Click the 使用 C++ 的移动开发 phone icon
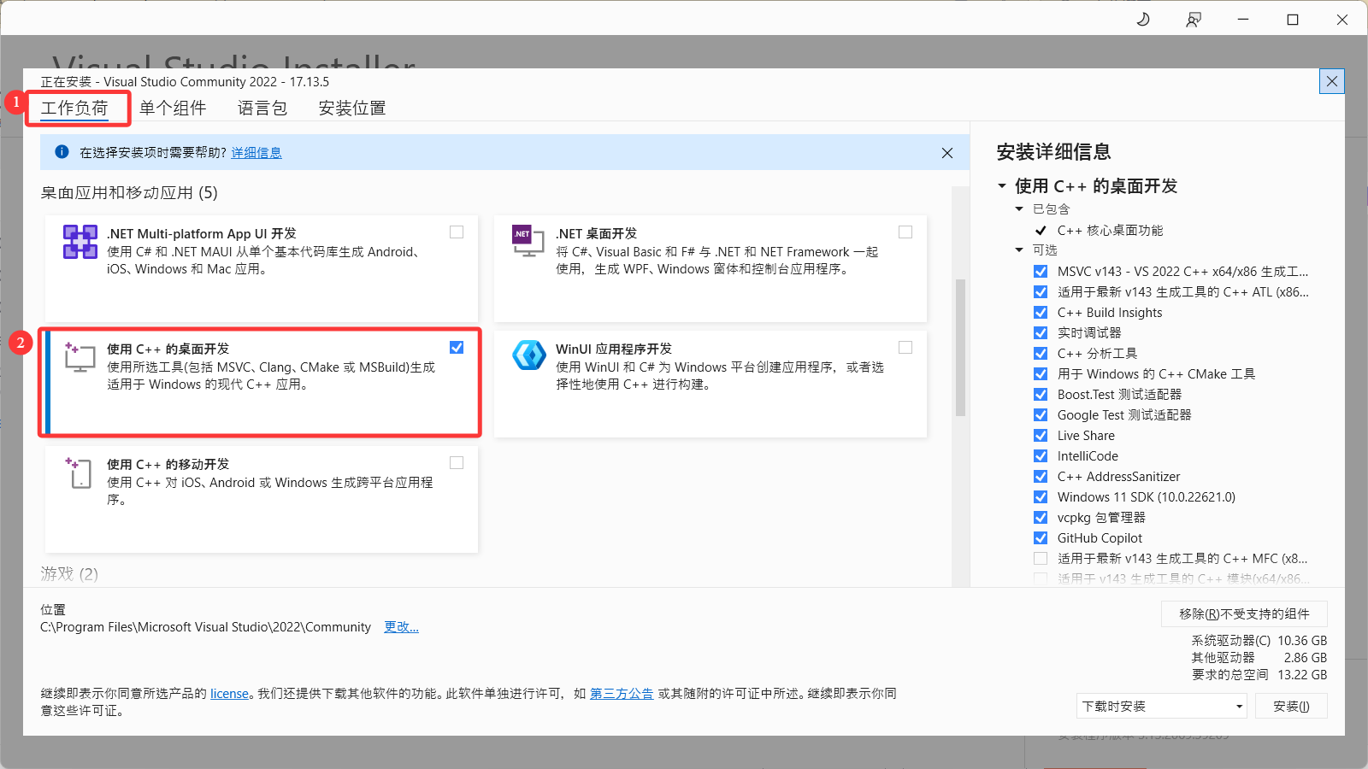 coord(79,473)
